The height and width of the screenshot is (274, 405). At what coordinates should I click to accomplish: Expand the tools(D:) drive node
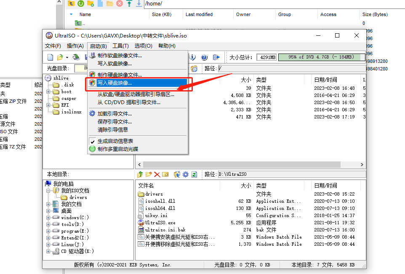48,224
